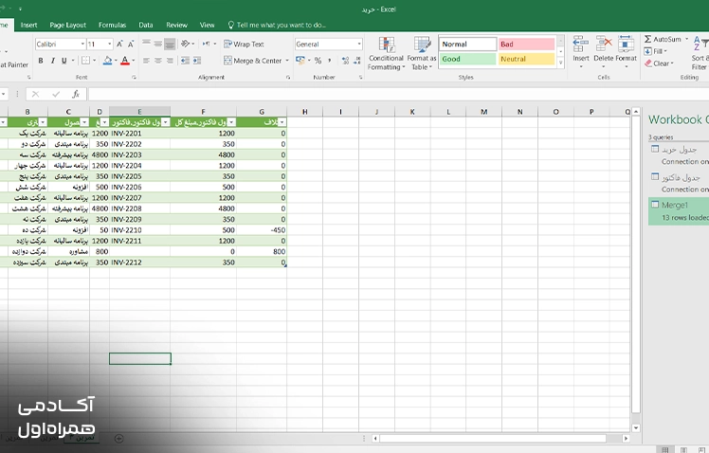Open the number format dropdown

[x=359, y=44]
